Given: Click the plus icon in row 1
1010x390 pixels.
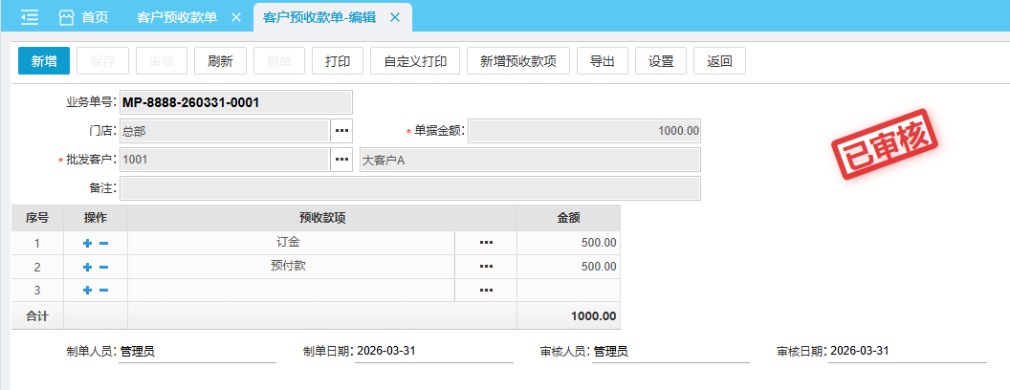Looking at the screenshot, I should tap(87, 243).
